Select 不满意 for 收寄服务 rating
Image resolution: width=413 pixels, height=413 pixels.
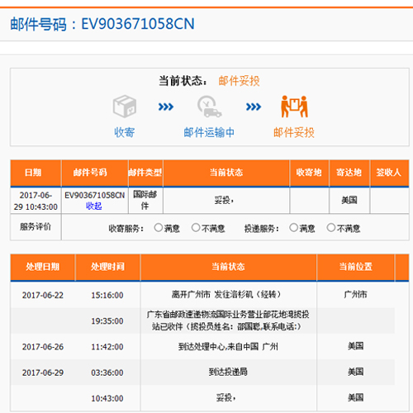click(x=196, y=228)
